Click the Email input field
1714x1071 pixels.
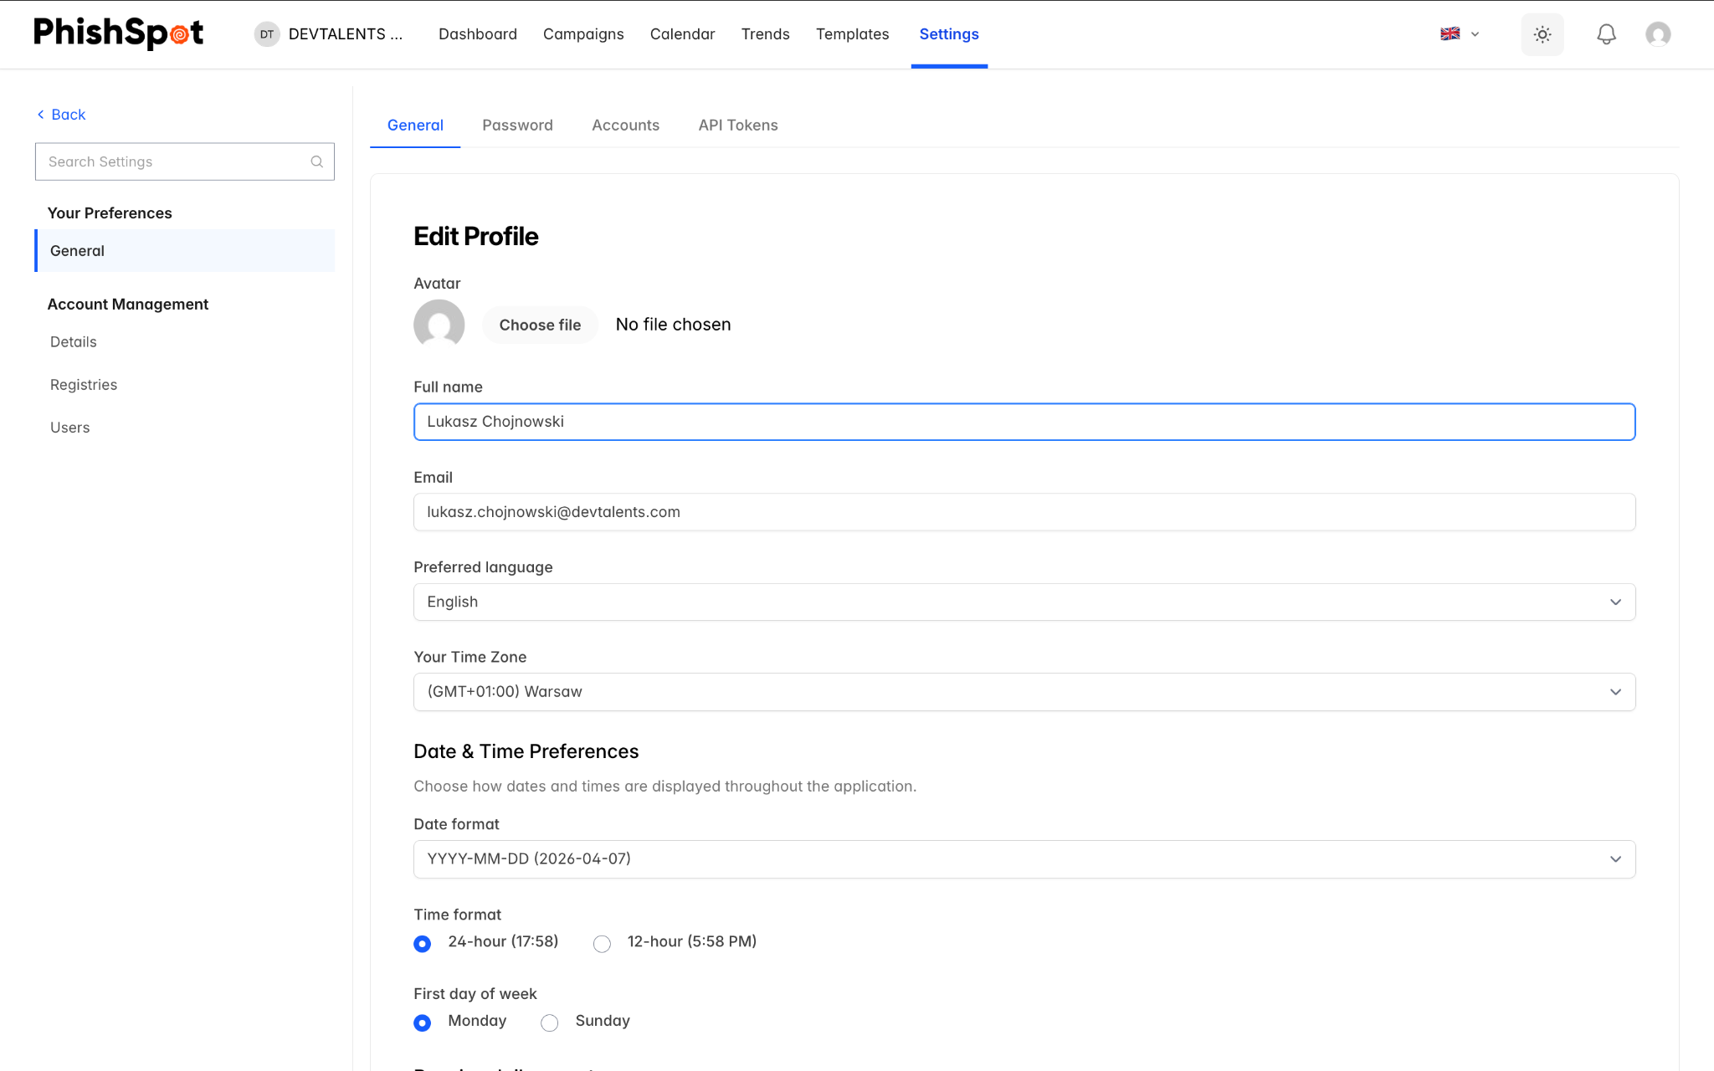pyautogui.click(x=1024, y=512)
